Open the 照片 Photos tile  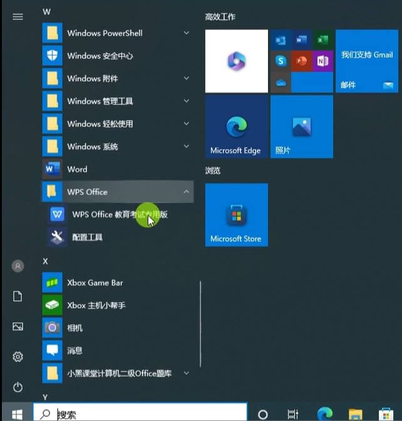[x=302, y=127]
